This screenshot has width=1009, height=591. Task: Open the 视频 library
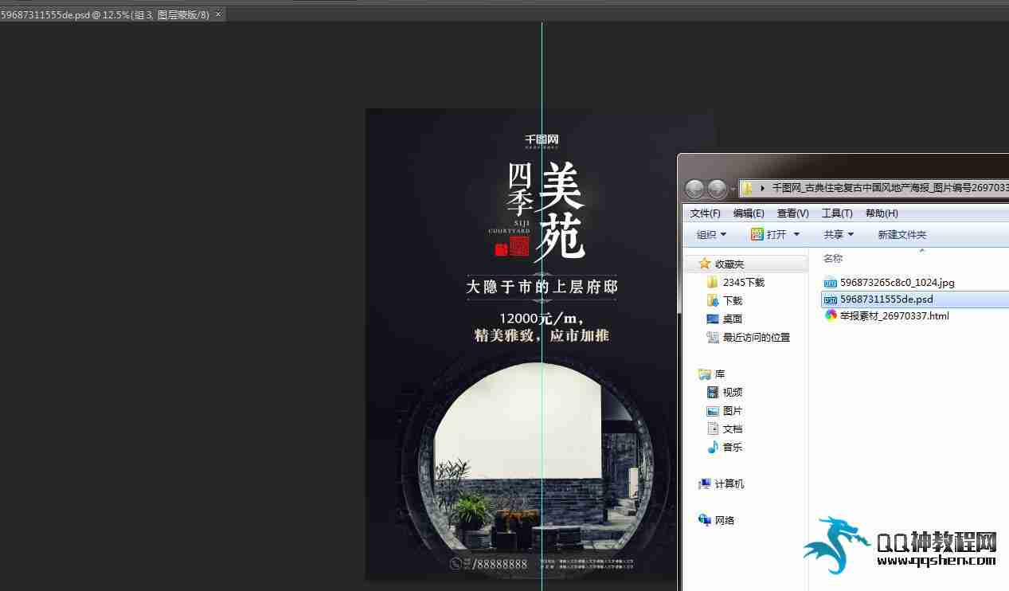click(x=733, y=392)
